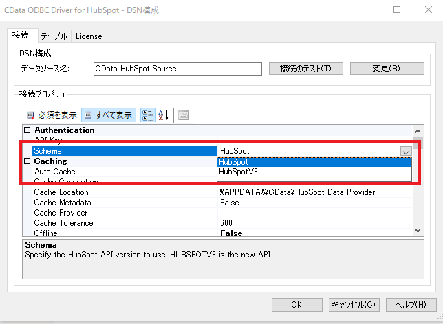Click the property pages icon
This screenshot has width=443, height=324.
click(x=184, y=115)
